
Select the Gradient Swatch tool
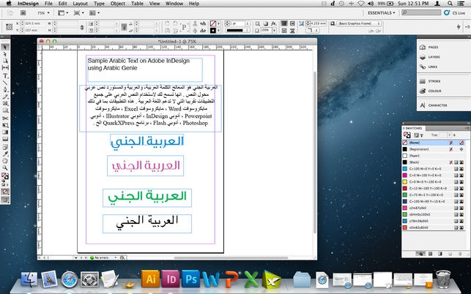coord(5,132)
